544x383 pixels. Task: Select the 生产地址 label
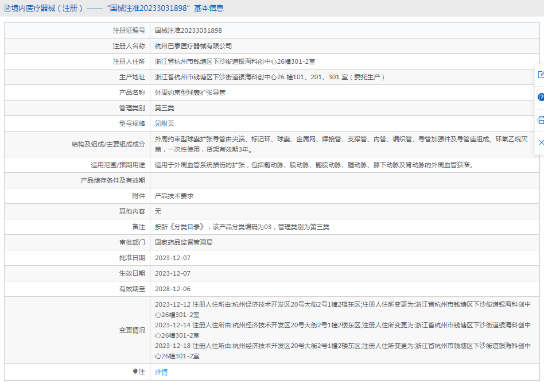tap(132, 77)
